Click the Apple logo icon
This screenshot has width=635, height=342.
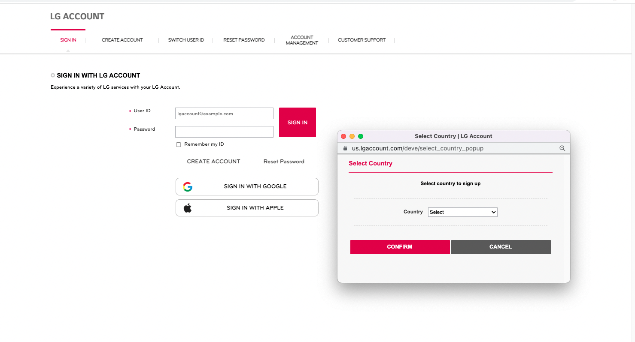coord(188,208)
